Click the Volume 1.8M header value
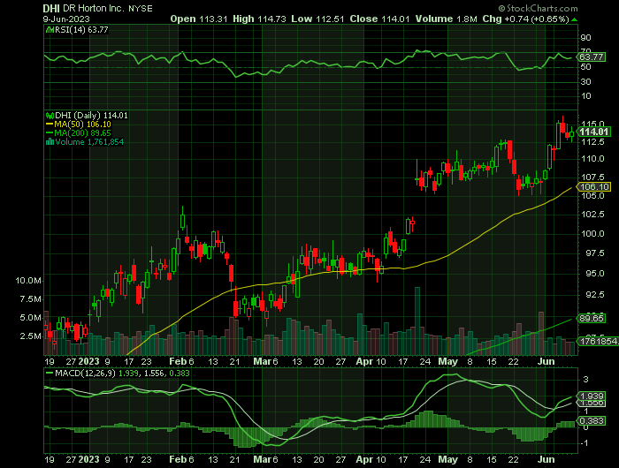This screenshot has height=468, width=619. point(446,19)
